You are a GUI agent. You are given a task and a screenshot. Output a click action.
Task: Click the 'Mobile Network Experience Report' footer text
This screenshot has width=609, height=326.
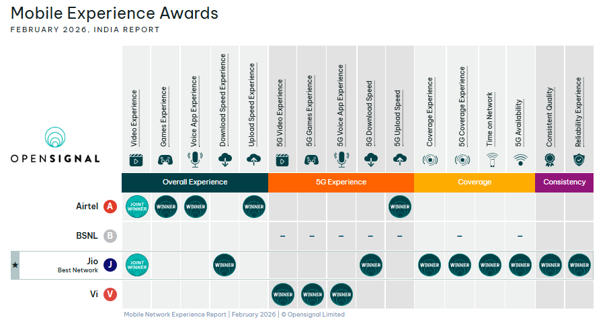(x=175, y=315)
